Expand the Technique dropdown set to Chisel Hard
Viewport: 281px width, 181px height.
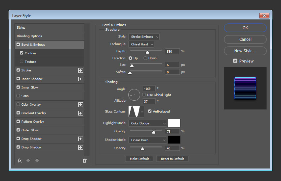point(141,44)
